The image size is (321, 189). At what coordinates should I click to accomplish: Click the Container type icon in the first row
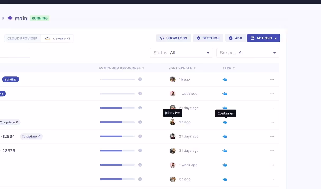(225, 79)
